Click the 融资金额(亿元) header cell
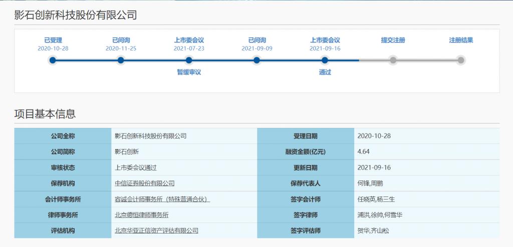Viewport: 513px width, 247px height. [306, 151]
